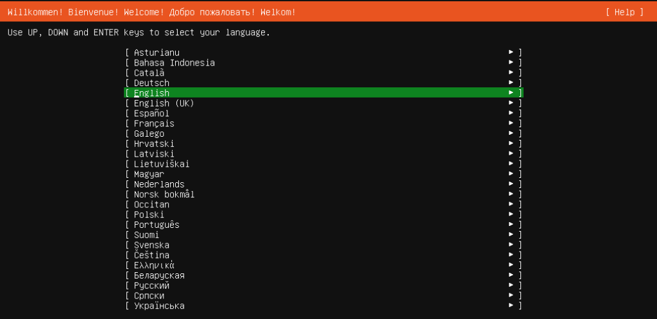Click the arrow on the Suomi row

(x=511, y=235)
